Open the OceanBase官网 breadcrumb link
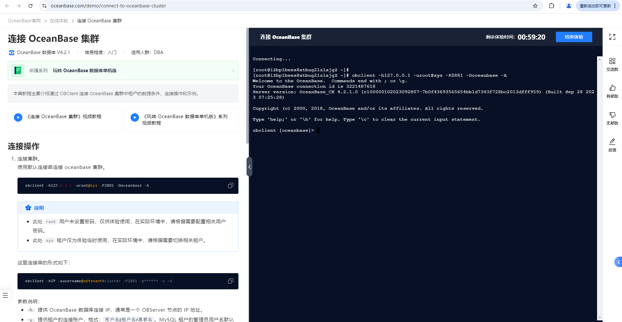Screen dimensions: 622x322 point(24,21)
